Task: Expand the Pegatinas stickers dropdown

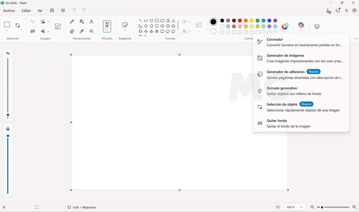Action: pos(125,30)
